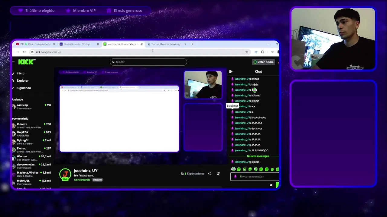
Task: Close the YouTube 'Cómo configurar bot' tab
Action: pyautogui.click(x=54, y=44)
